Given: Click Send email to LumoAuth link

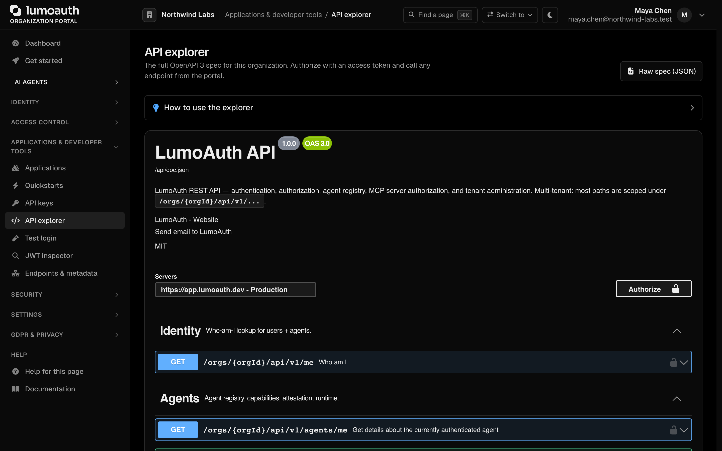Looking at the screenshot, I should click(x=193, y=232).
